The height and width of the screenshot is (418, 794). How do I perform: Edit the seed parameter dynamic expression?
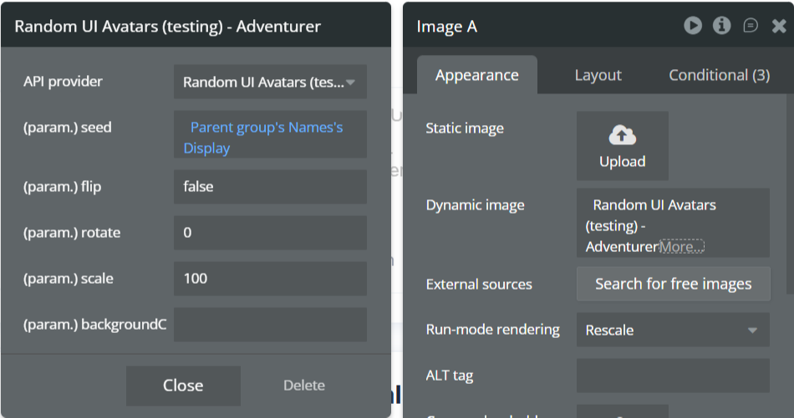270,137
